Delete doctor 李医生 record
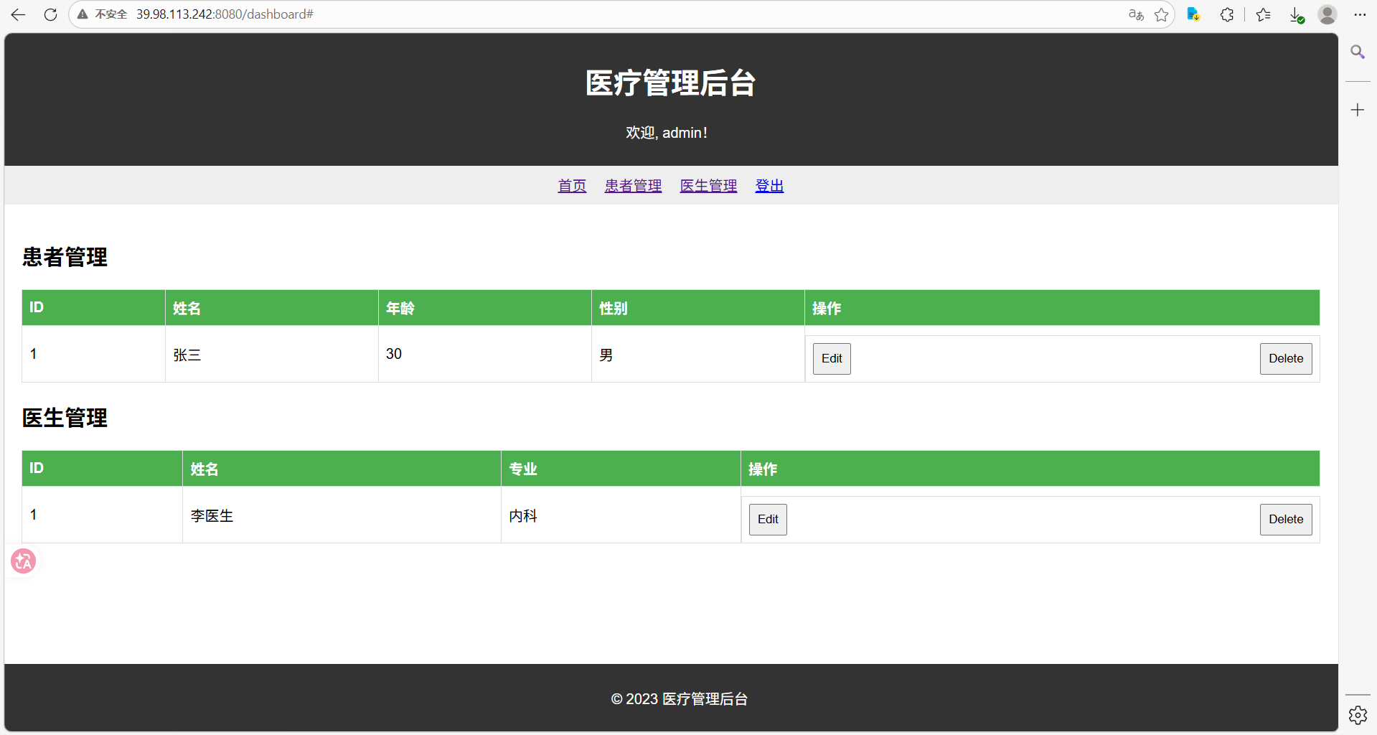The image size is (1377, 735). click(x=1285, y=520)
